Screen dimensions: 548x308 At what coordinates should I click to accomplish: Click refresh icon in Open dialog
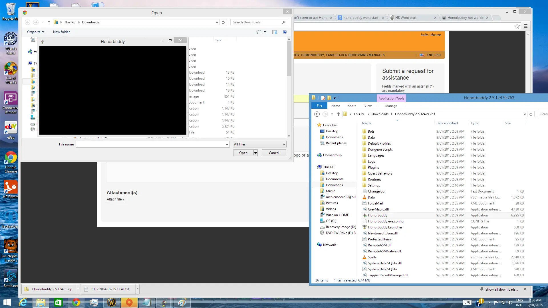click(223, 22)
